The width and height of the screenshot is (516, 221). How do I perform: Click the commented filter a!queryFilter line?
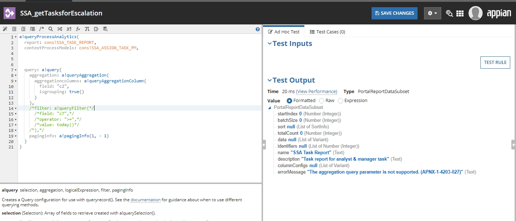tap(62, 108)
